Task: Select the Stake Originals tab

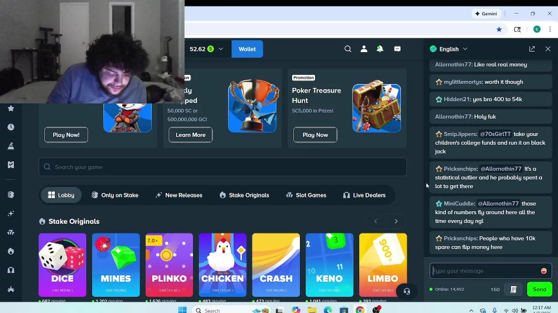Action: tap(244, 195)
